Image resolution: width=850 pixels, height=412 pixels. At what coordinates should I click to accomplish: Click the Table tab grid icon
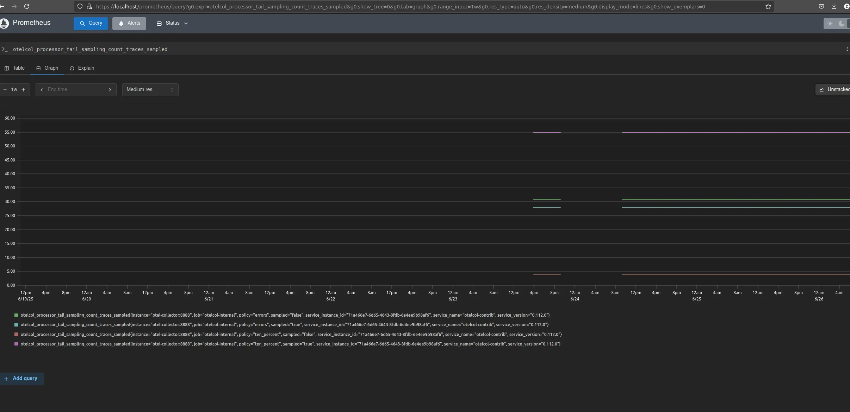click(x=7, y=68)
